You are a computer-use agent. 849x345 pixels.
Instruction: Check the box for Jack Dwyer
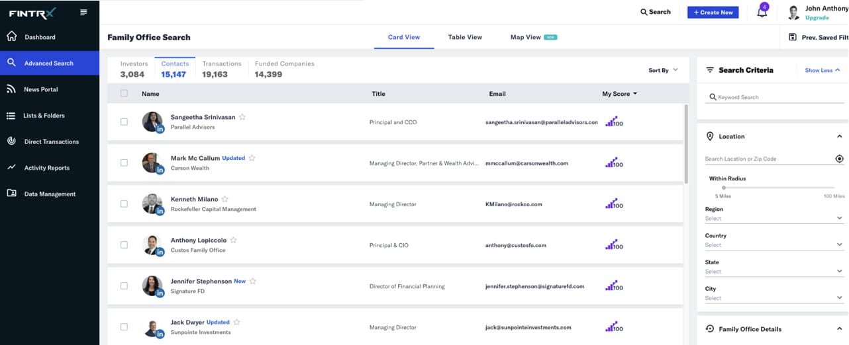point(124,326)
